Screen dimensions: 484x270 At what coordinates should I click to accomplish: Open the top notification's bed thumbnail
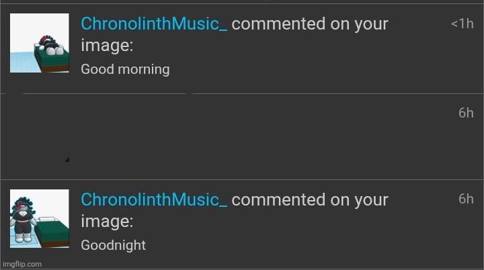[40, 43]
